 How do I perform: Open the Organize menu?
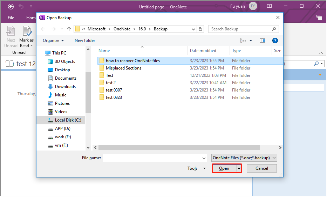tap(53, 41)
